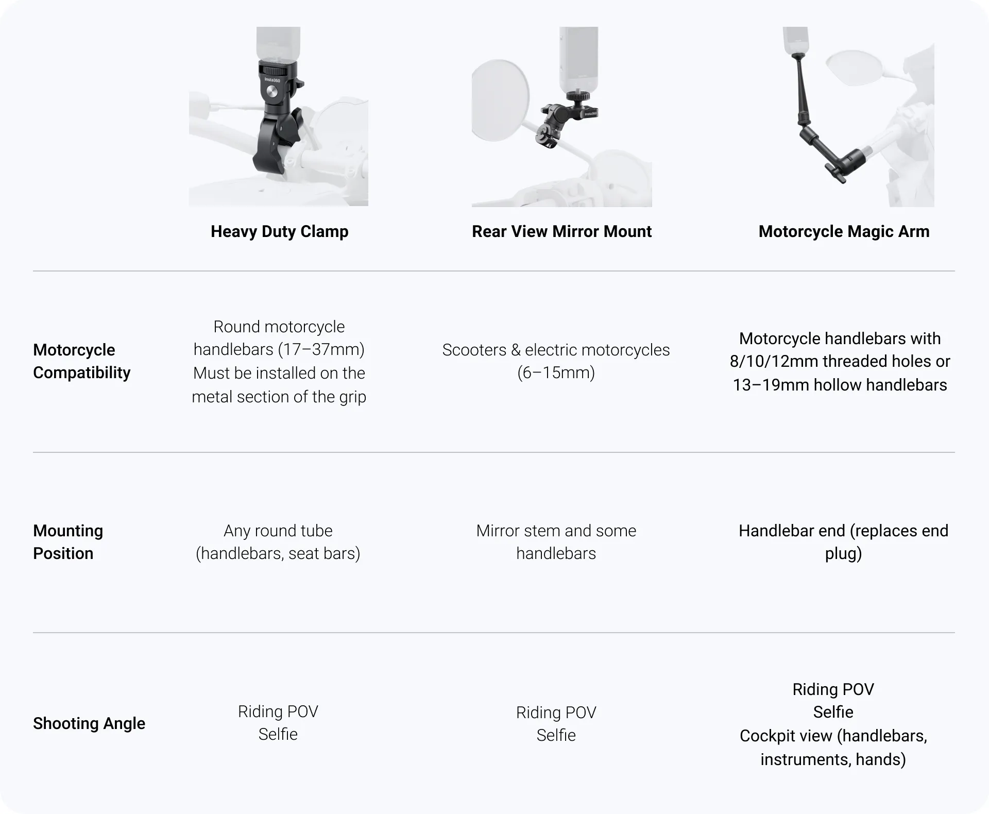Viewport: 989px width, 814px height.
Task: Click the Heavy Duty Clamp title
Action: coord(279,231)
